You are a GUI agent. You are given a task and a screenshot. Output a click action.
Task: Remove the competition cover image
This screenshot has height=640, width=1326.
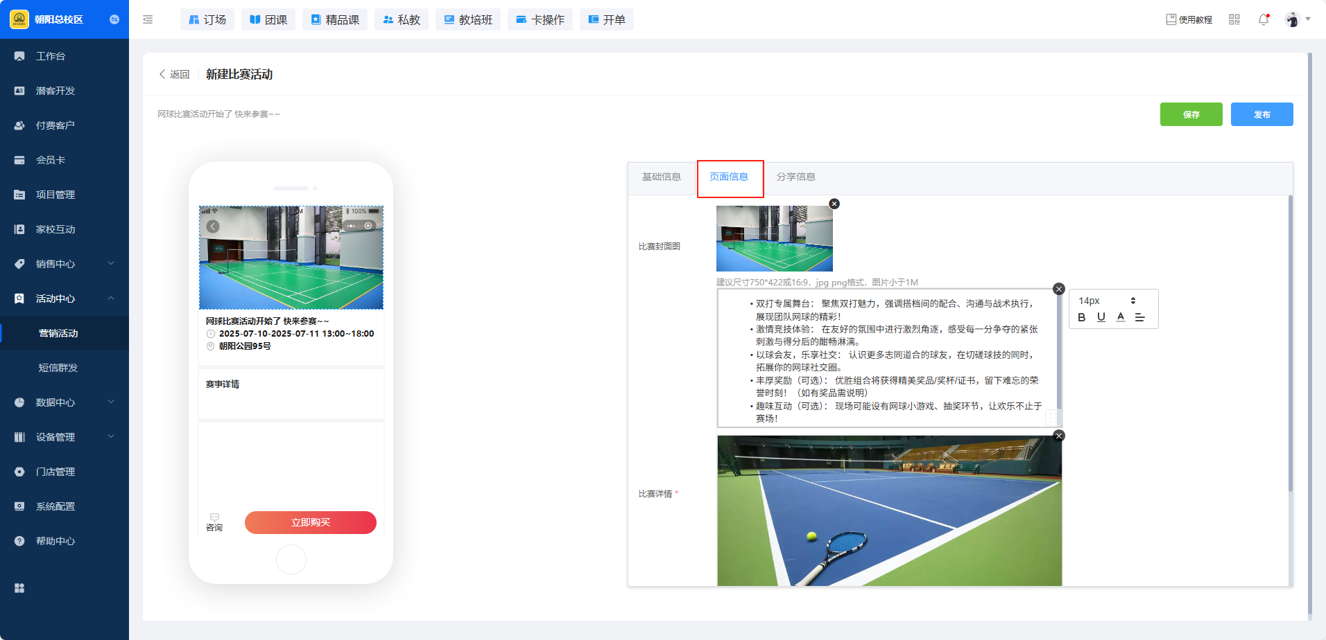click(834, 204)
